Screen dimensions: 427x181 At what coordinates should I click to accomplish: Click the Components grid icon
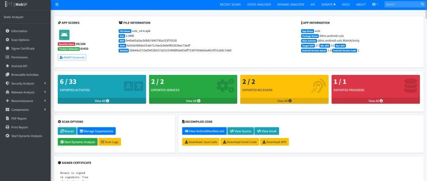pos(8,110)
